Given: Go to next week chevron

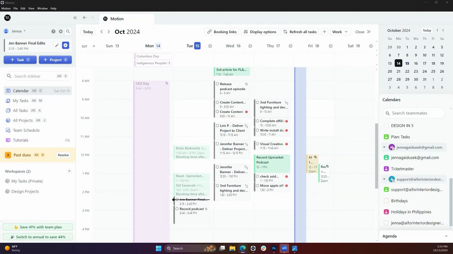Looking at the screenshot, I should (109, 32).
